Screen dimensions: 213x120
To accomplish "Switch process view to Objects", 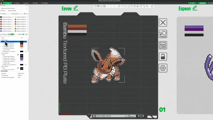I will 12,34.
